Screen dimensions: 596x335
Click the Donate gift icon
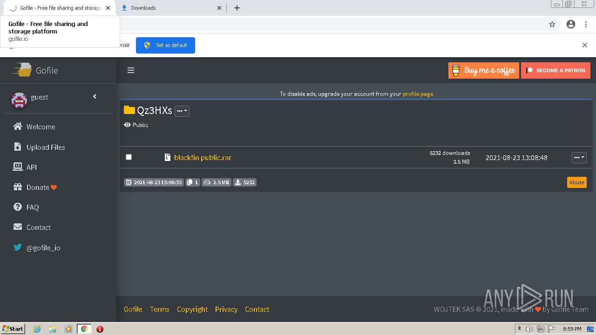[x=18, y=187]
